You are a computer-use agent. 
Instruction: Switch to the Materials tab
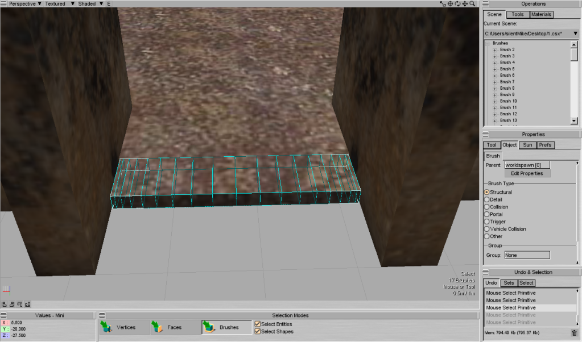(x=541, y=15)
